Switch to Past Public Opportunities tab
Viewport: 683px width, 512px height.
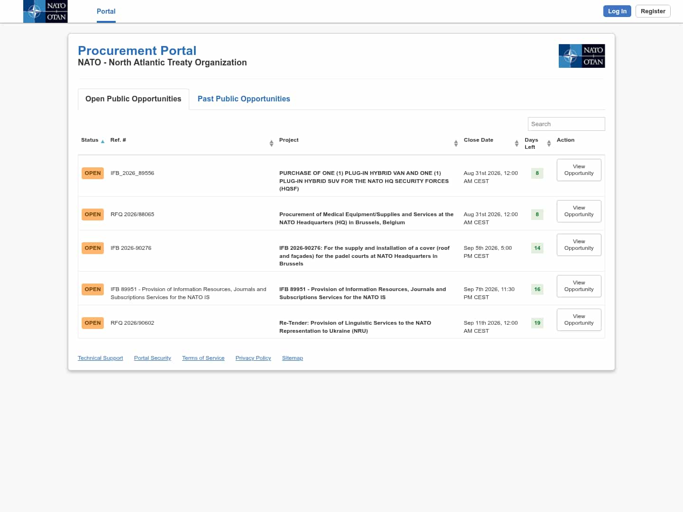[x=244, y=99]
